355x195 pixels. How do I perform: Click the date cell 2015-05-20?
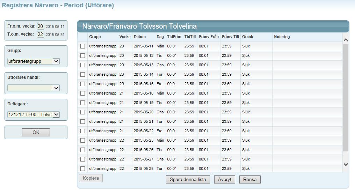pos(144,112)
